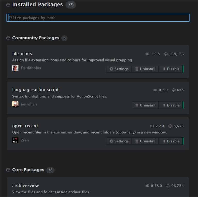Click the open-recent version icon

[152, 126]
